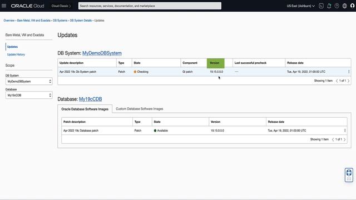
Task: Open actions menu for Db System patch row
Action: (349, 72)
